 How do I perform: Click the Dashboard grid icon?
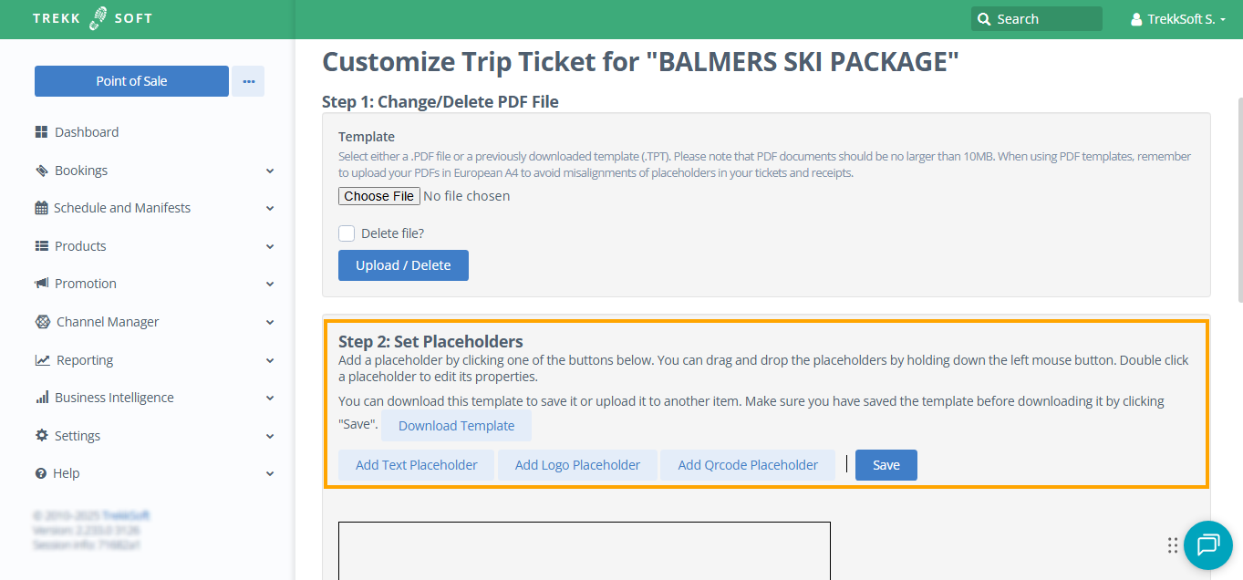(x=41, y=132)
